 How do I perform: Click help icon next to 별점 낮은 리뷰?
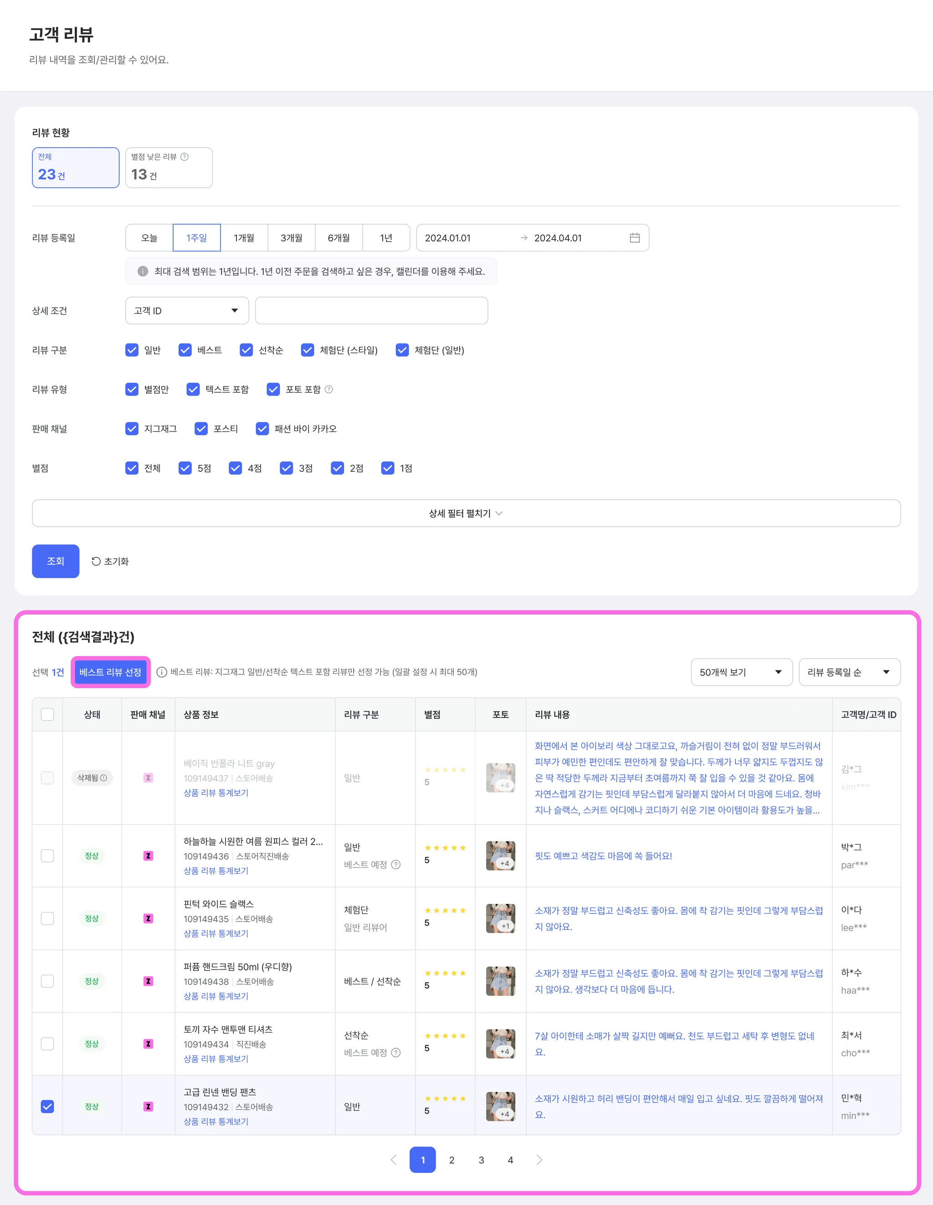click(x=185, y=157)
